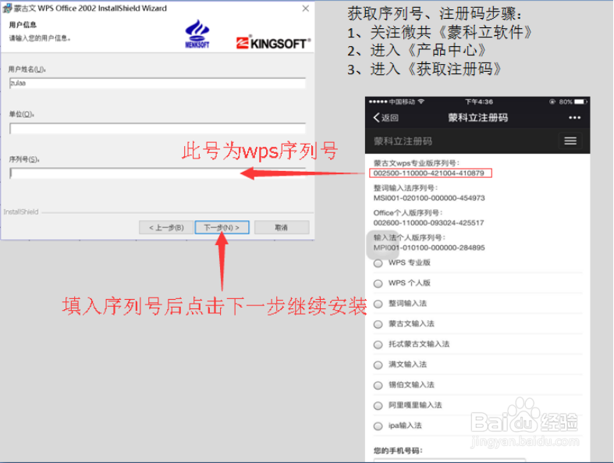Select the WPS 个人版 radio option
Image resolution: width=614 pixels, height=463 pixels.
[x=378, y=283]
